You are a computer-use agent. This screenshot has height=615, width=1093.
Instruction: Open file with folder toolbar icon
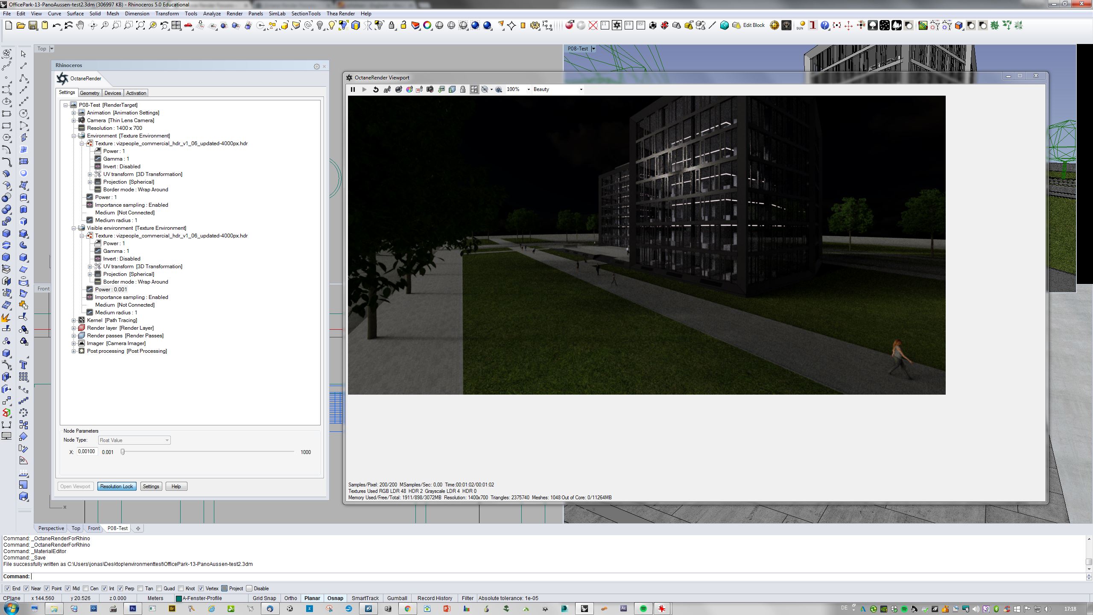pos(20,26)
